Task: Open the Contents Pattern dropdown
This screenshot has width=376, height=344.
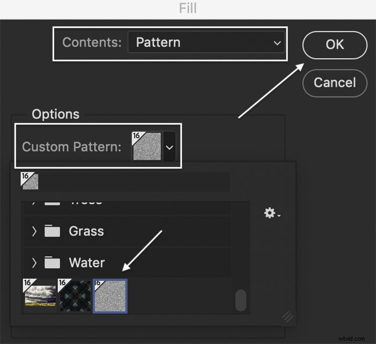Action: pyautogui.click(x=206, y=42)
